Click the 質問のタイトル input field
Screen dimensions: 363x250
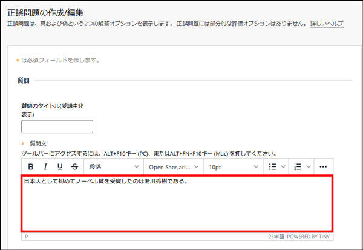pos(57,127)
